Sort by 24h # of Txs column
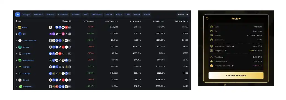The height and width of the screenshot is (100, 286). point(181,21)
